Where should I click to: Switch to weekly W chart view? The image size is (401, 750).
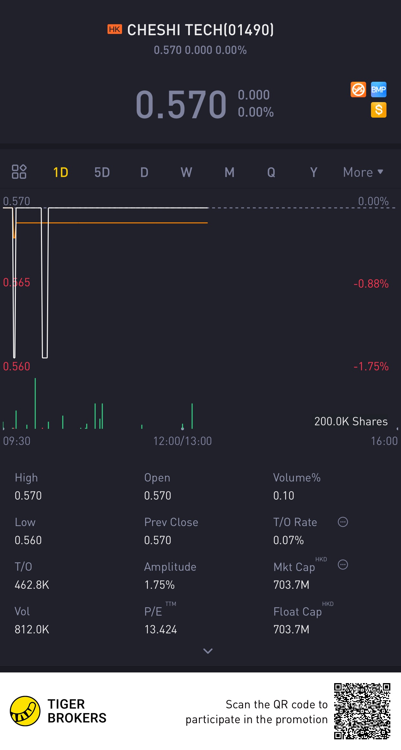tap(186, 172)
